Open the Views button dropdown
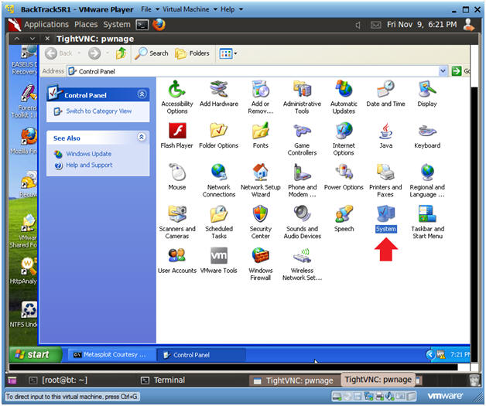Screen dimensions: 486x406 [235, 53]
